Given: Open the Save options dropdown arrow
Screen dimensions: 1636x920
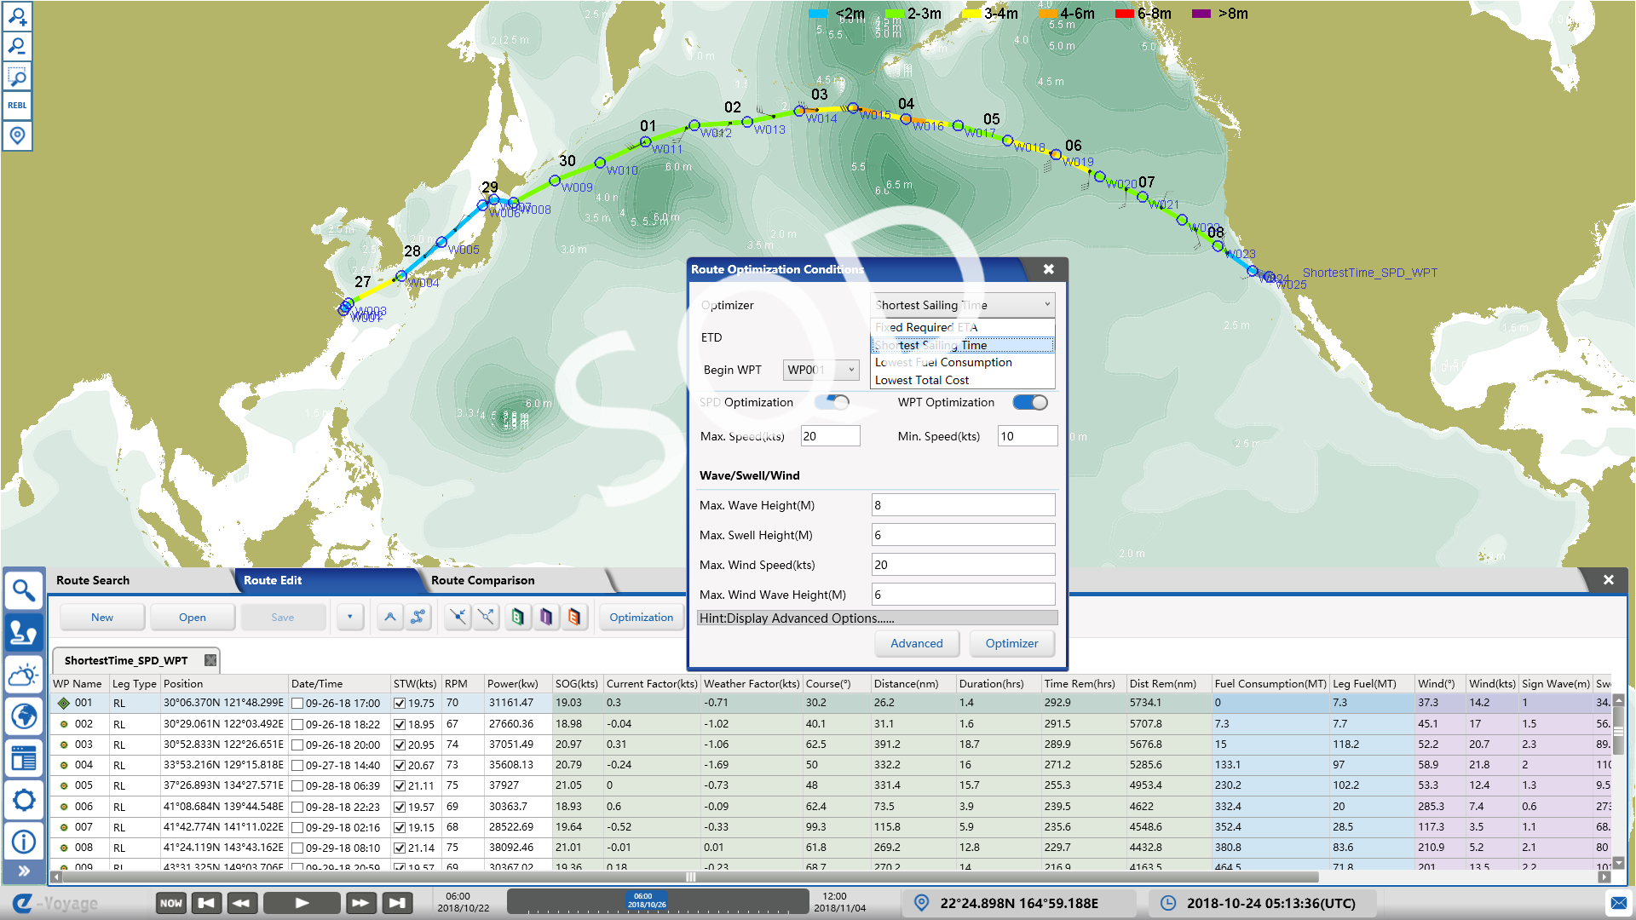Looking at the screenshot, I should pos(350,617).
